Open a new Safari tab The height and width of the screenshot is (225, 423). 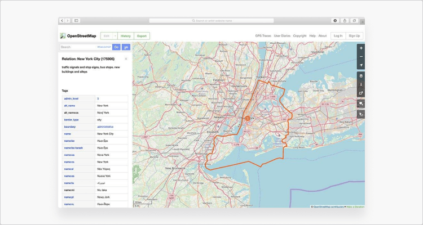tap(362, 21)
